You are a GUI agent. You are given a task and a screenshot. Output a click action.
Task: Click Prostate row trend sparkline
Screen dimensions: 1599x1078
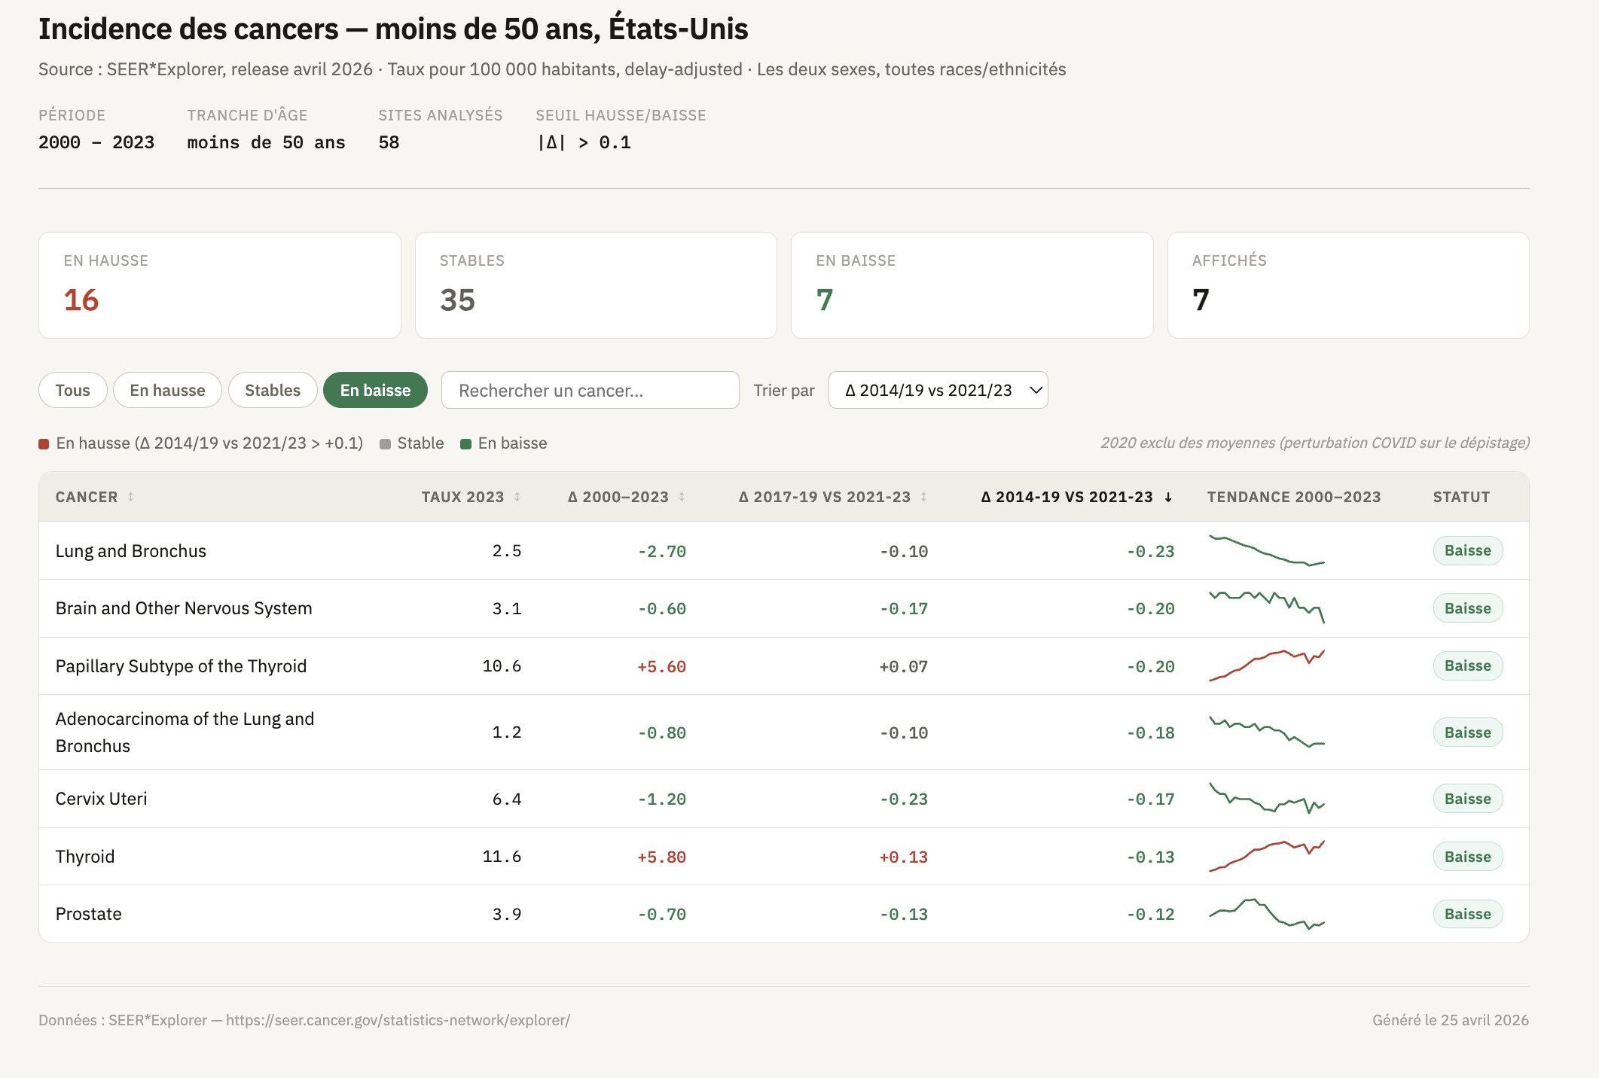pos(1266,914)
